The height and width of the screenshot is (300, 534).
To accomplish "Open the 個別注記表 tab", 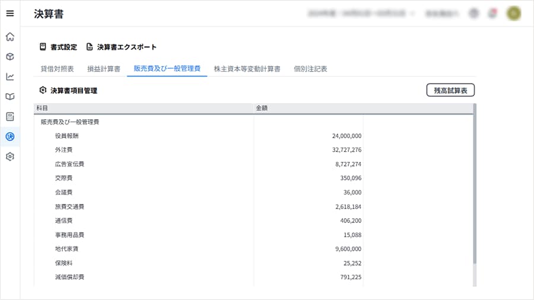I will (310, 69).
